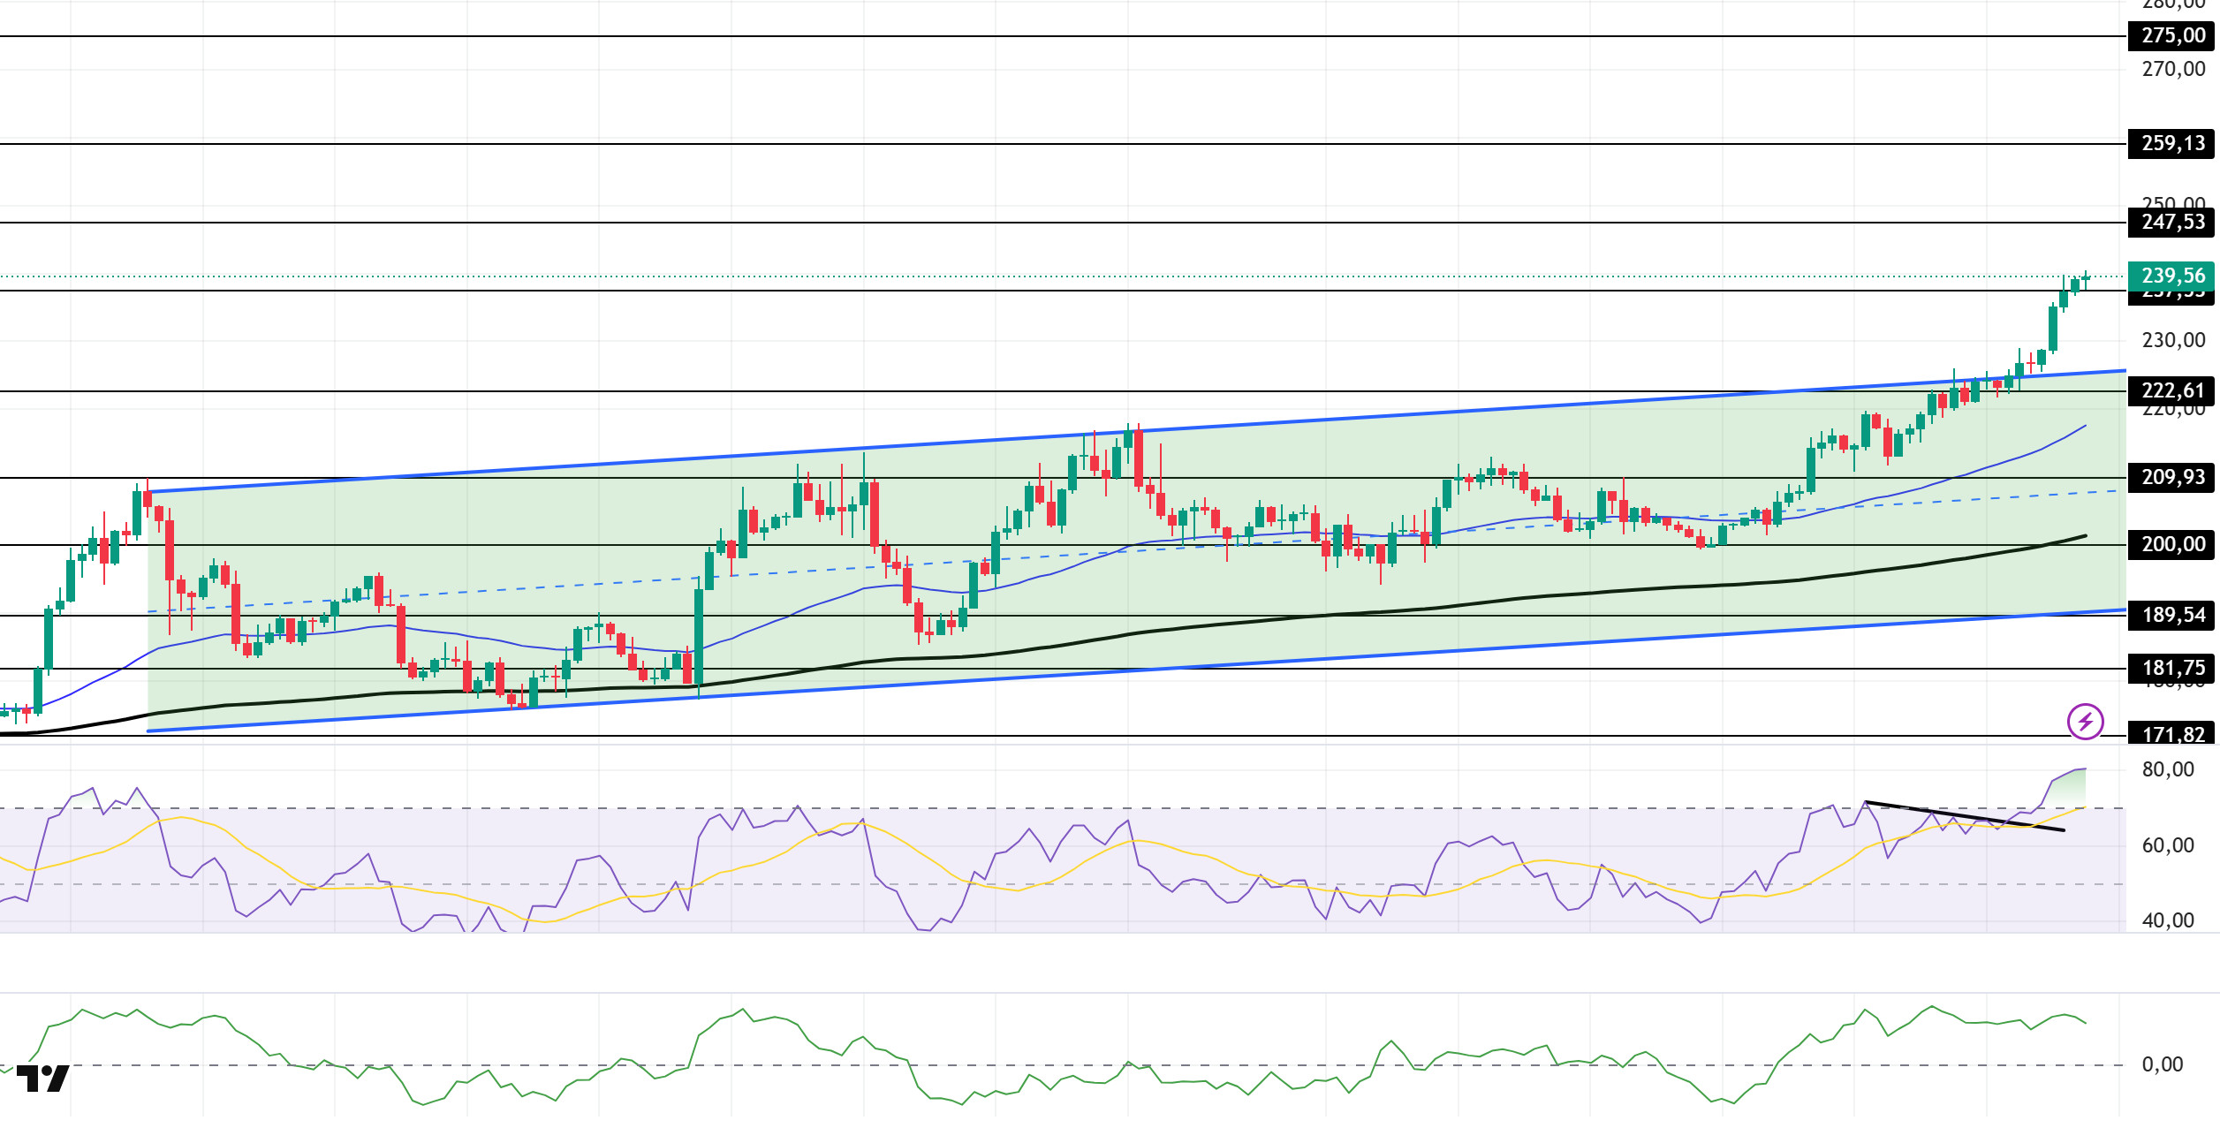Image resolution: width=2220 pixels, height=1128 pixels.
Task: Select the latest green candlestick near 239
Action: coord(2086,279)
